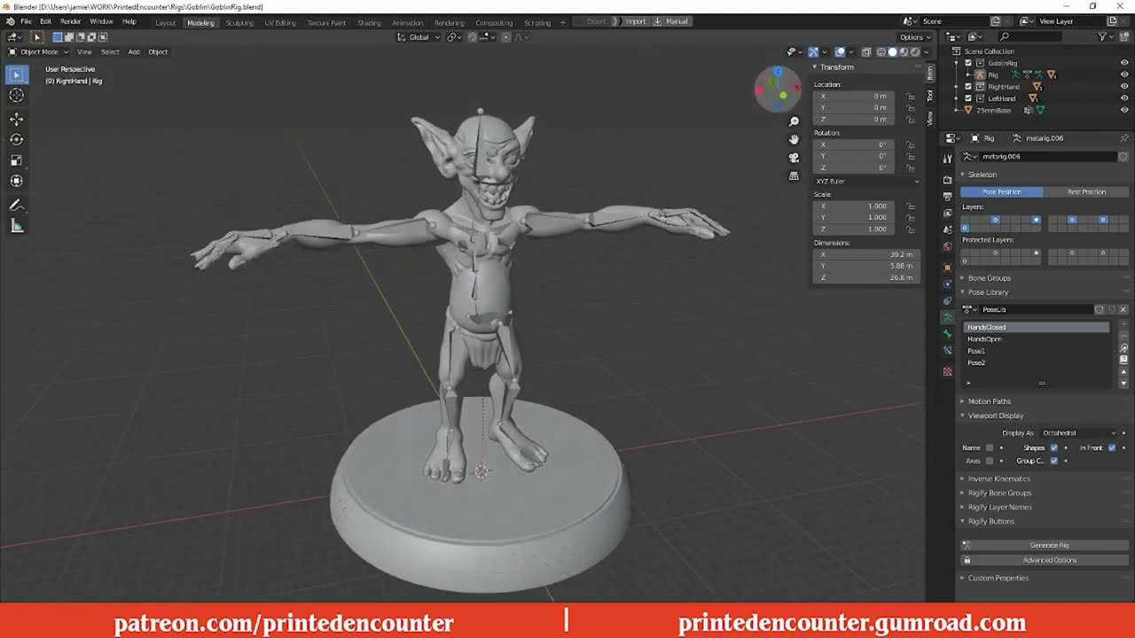Enable the Axes checkbox
The height and width of the screenshot is (638, 1135).
pos(990,461)
